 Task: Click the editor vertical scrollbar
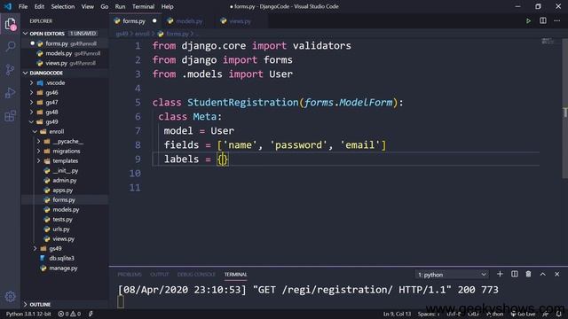pos(564,108)
